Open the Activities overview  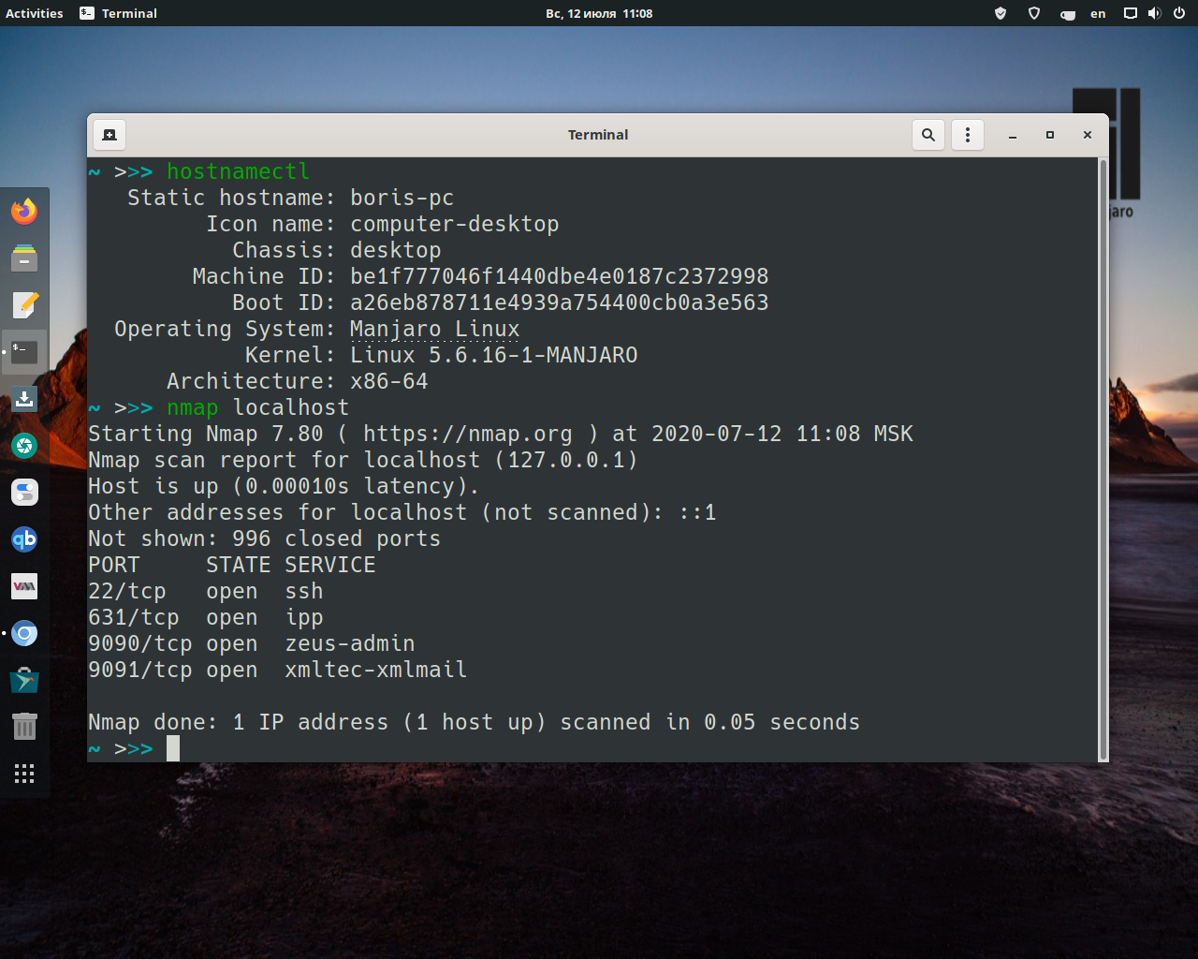coord(34,13)
